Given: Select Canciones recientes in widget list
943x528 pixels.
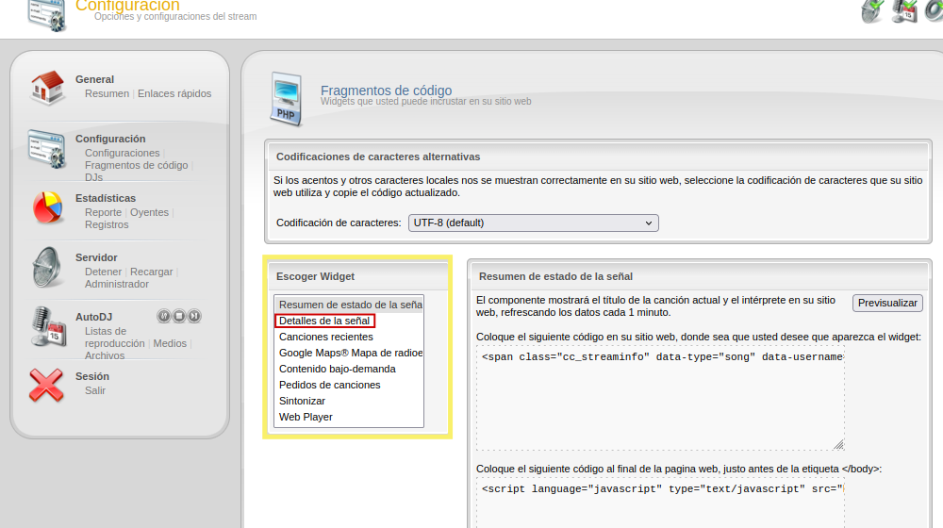Looking at the screenshot, I should 326,337.
